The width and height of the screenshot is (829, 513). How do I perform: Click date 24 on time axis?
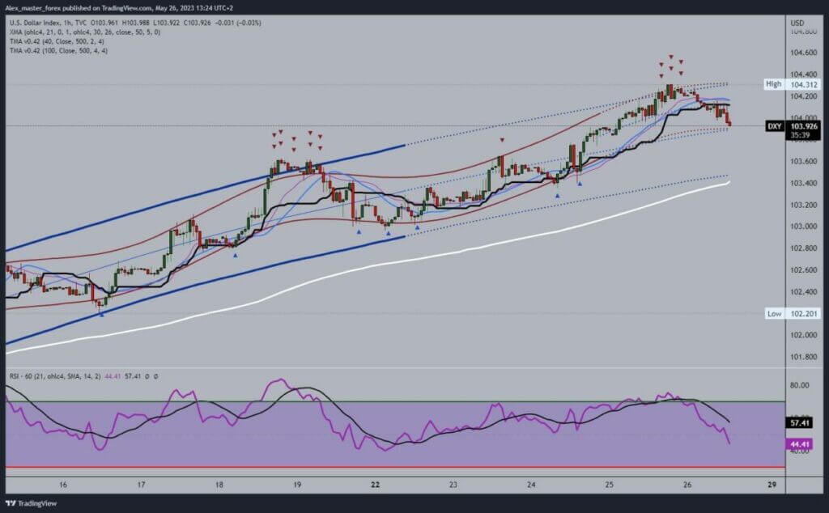click(x=531, y=485)
